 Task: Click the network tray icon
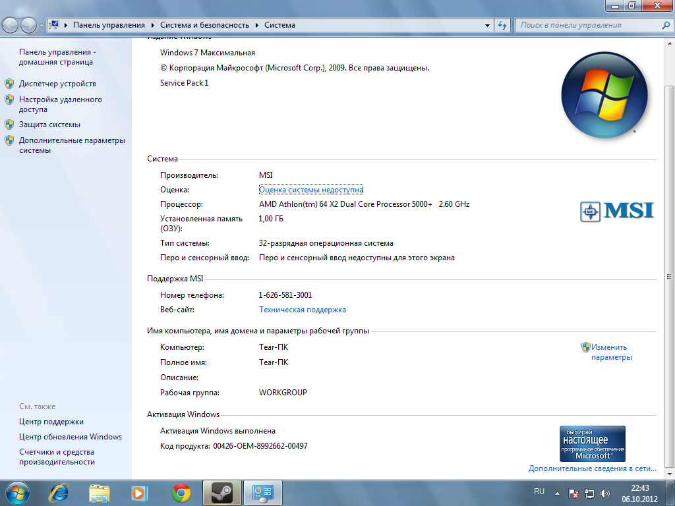(x=589, y=493)
